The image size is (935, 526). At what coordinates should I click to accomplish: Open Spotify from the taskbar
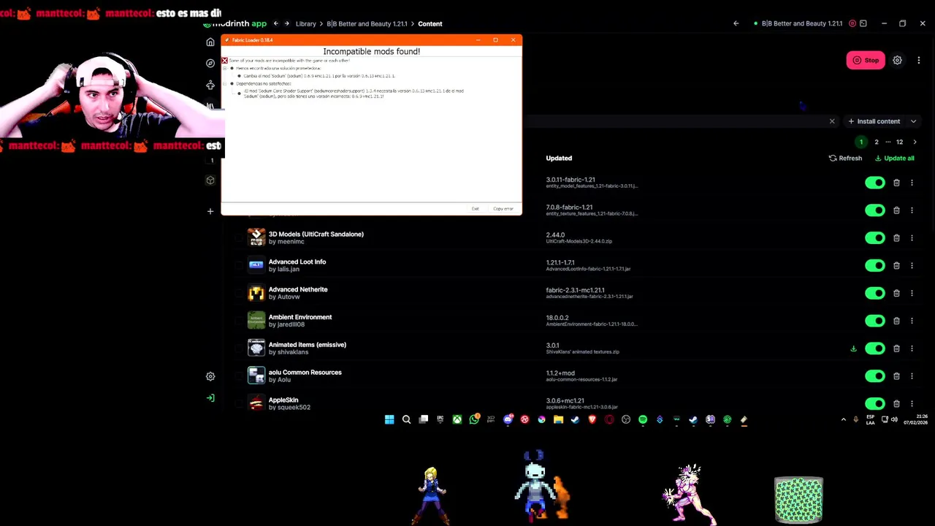643,419
